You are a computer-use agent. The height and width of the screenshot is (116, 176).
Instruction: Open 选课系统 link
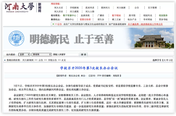[85, 15]
